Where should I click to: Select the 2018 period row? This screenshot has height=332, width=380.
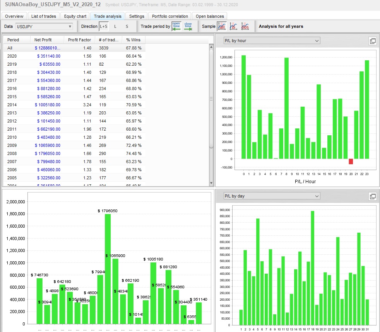[x=74, y=72]
